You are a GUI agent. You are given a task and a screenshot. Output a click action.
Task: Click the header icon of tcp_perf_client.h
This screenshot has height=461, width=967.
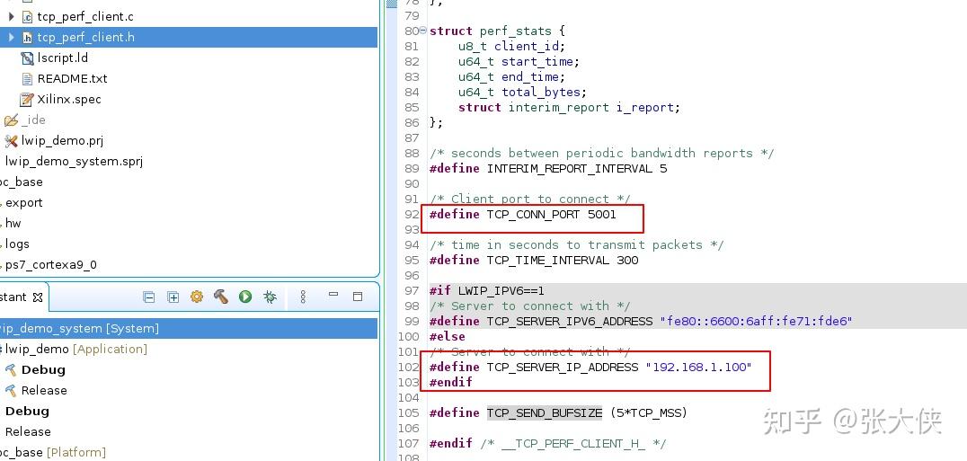27,38
